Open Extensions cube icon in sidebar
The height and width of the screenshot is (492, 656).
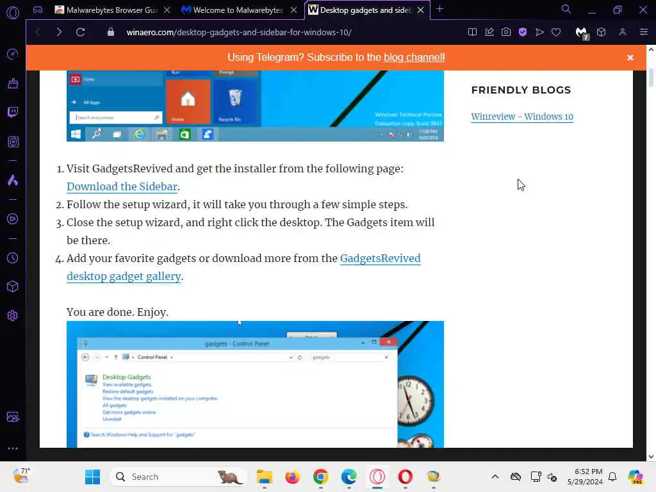[x=13, y=286]
